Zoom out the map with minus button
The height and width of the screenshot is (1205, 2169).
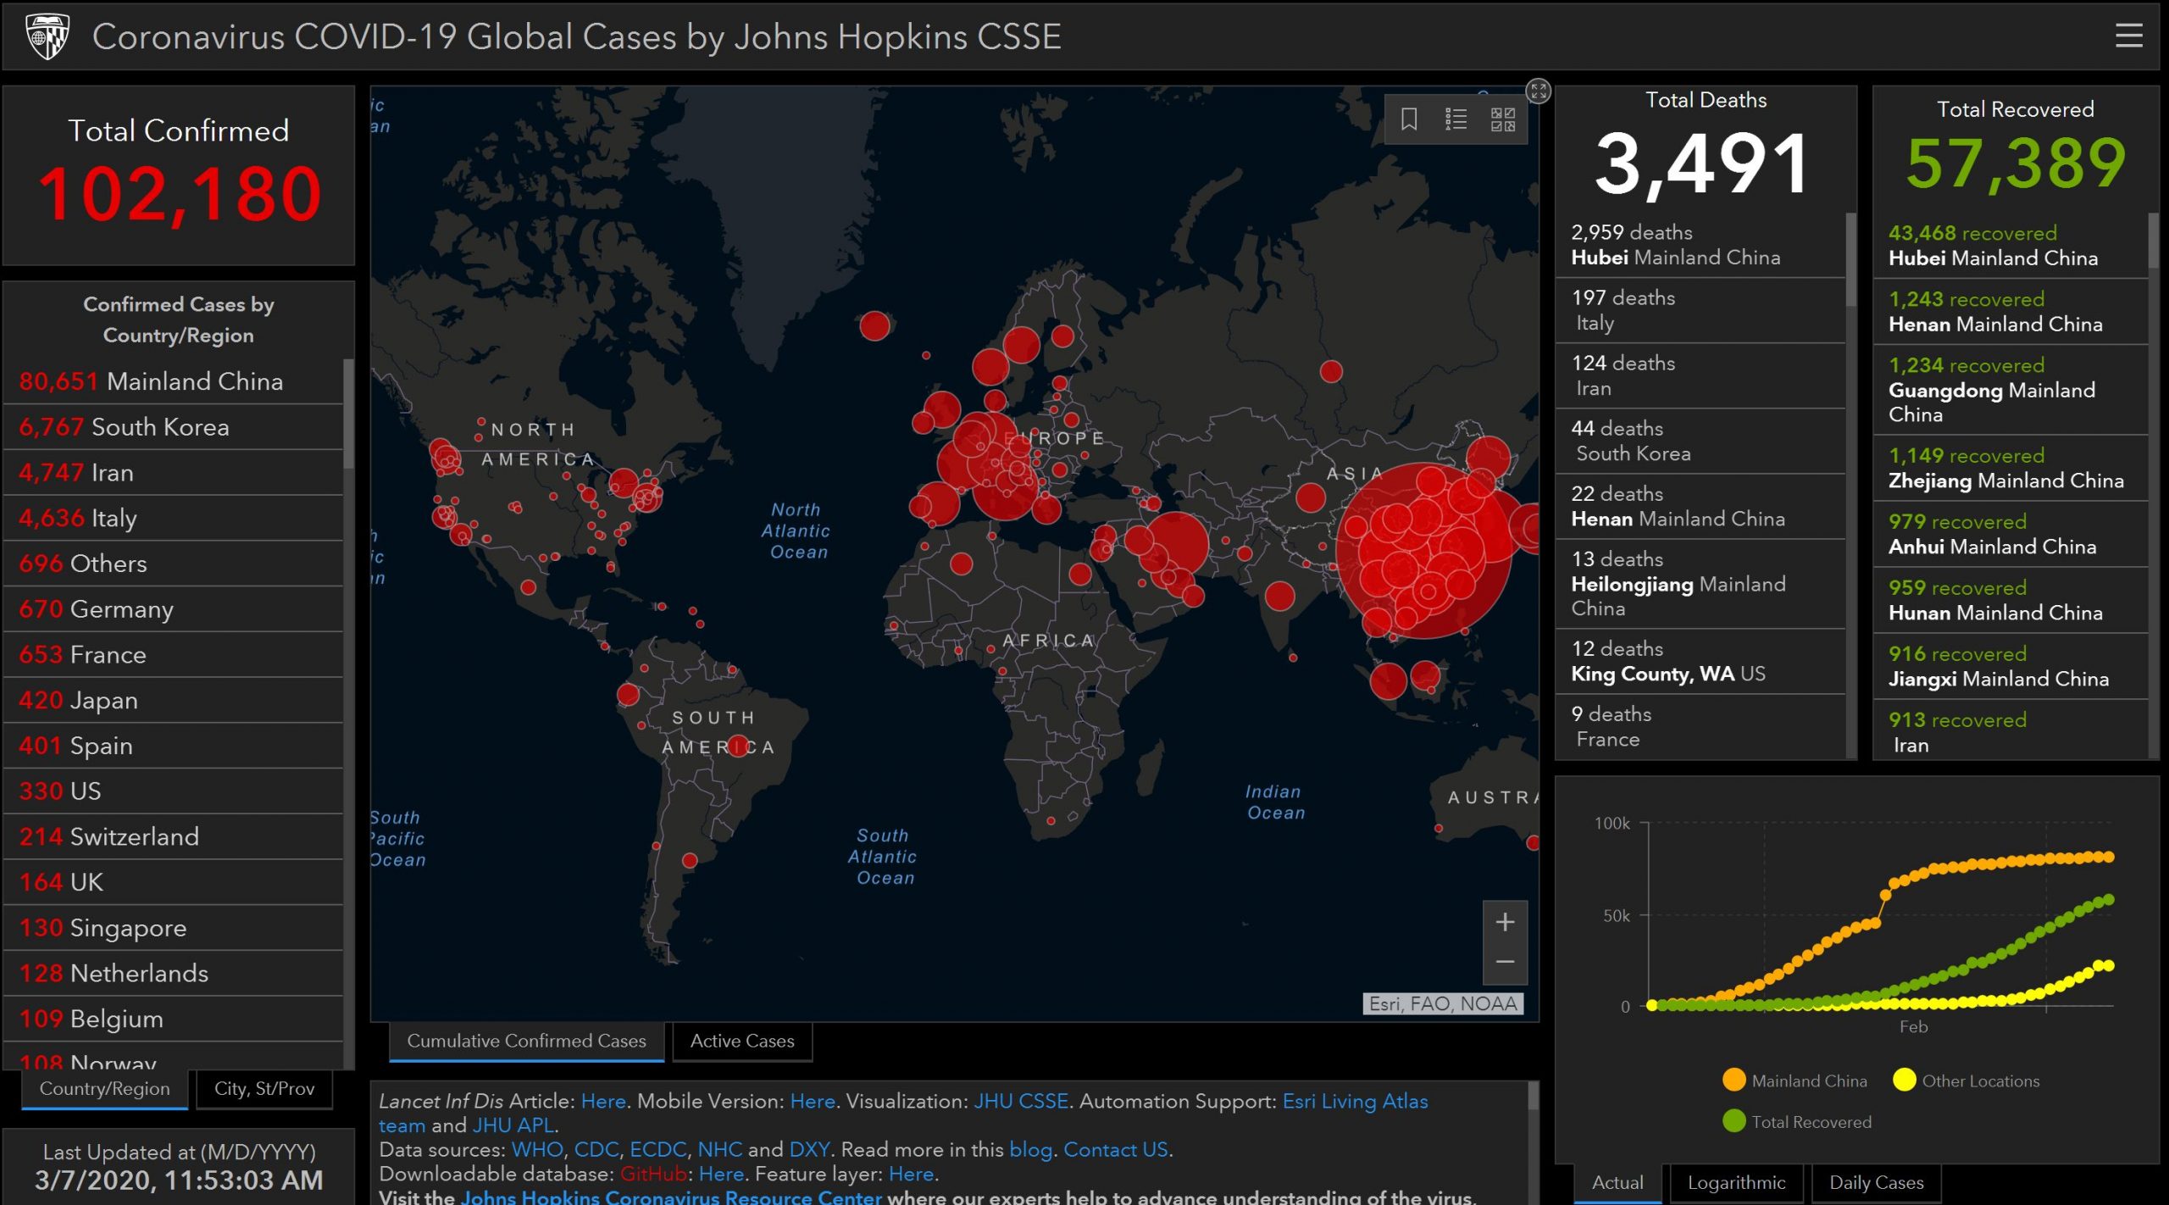1505,962
